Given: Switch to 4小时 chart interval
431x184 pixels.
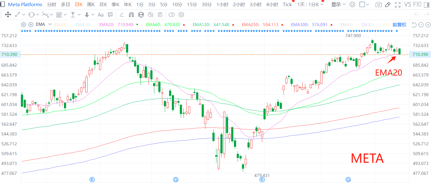Looking at the screenshot, I should [272, 5].
